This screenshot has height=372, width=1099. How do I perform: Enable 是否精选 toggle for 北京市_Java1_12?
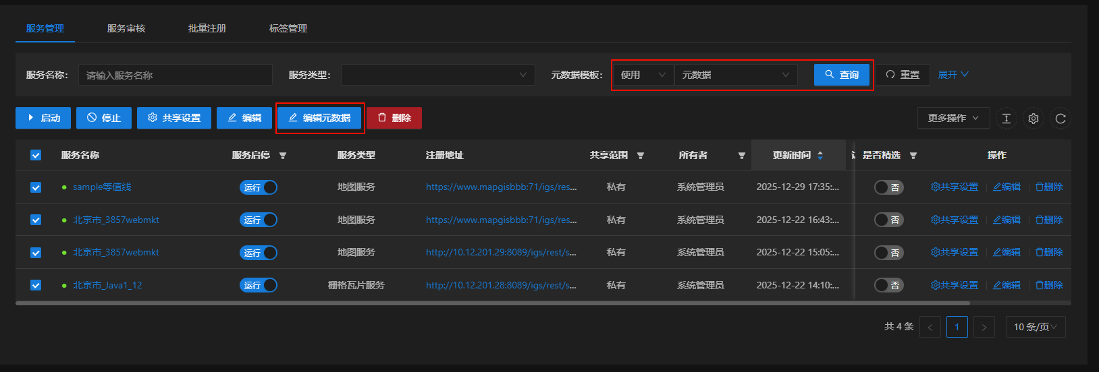[888, 286]
